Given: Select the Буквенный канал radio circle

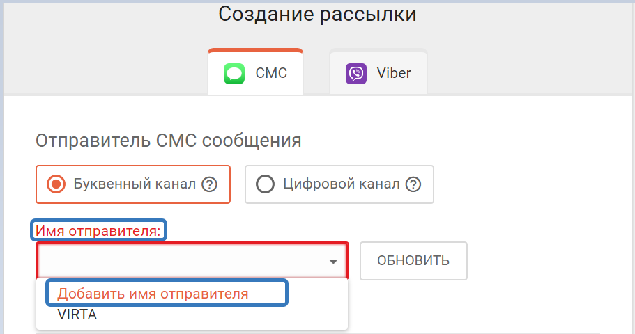Looking at the screenshot, I should pyautogui.click(x=55, y=184).
